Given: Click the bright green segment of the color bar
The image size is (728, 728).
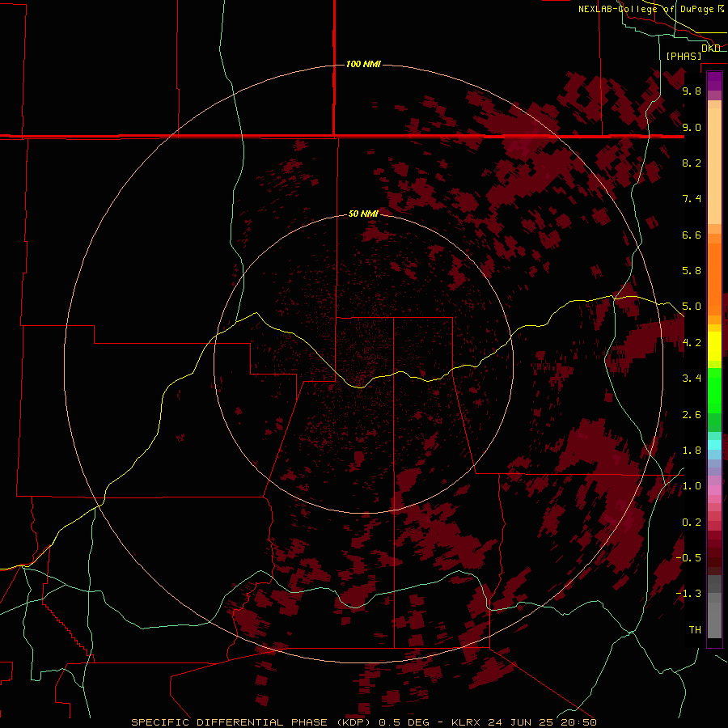Looking at the screenshot, I should [x=714, y=391].
